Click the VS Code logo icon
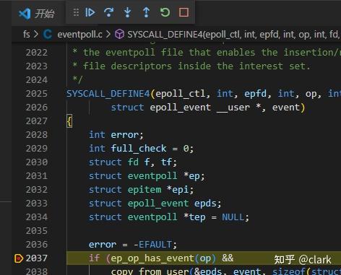The height and width of the screenshot is (275, 341). tap(25, 14)
